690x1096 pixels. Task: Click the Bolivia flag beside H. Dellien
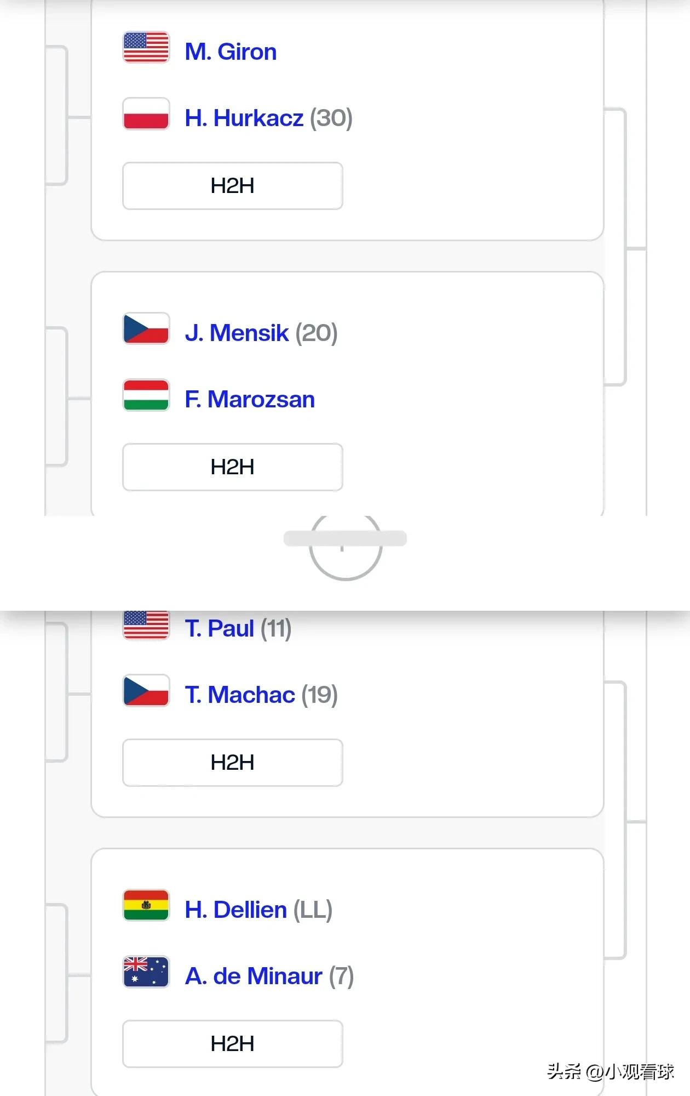click(146, 905)
